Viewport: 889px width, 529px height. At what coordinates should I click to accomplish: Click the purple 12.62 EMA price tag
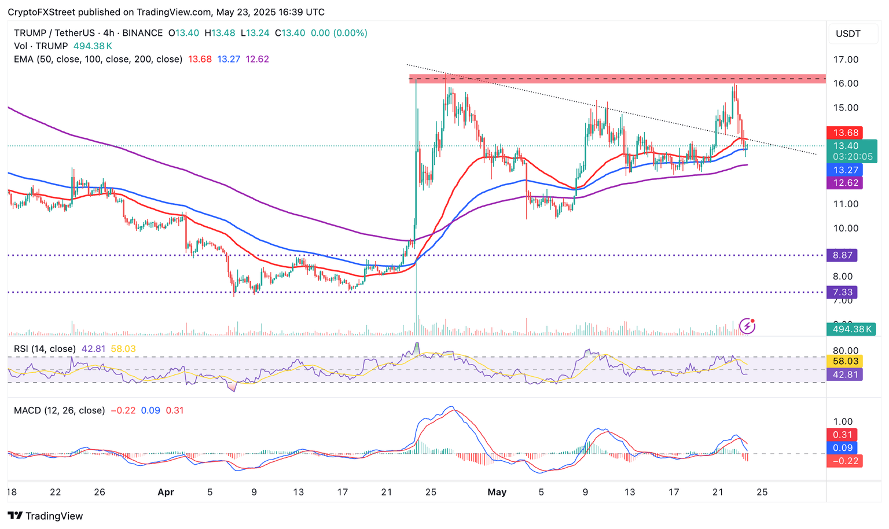(x=844, y=183)
